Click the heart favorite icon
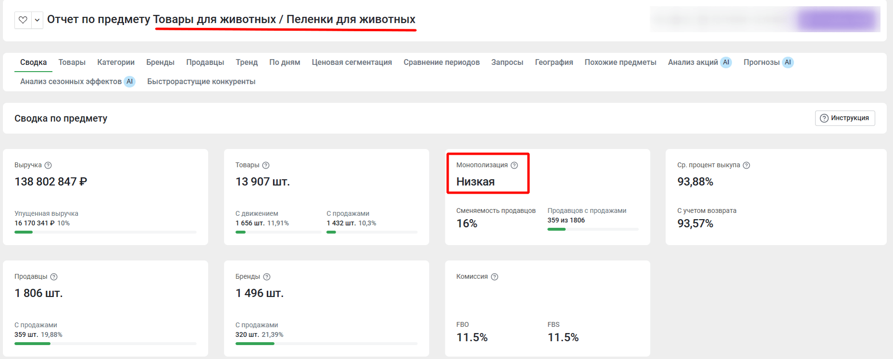Screen dimensions: 893x359 [23, 20]
